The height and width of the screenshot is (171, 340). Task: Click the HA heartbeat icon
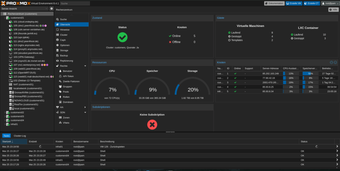pos(57,107)
